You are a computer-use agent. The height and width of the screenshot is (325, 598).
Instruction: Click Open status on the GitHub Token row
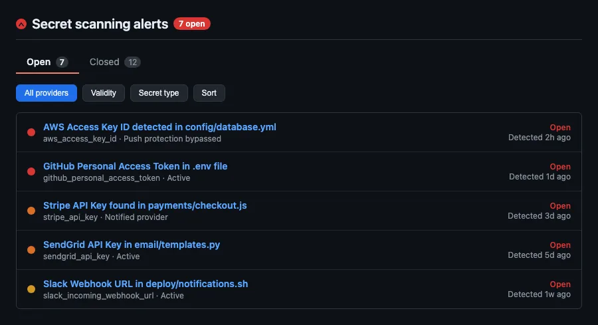pos(560,167)
